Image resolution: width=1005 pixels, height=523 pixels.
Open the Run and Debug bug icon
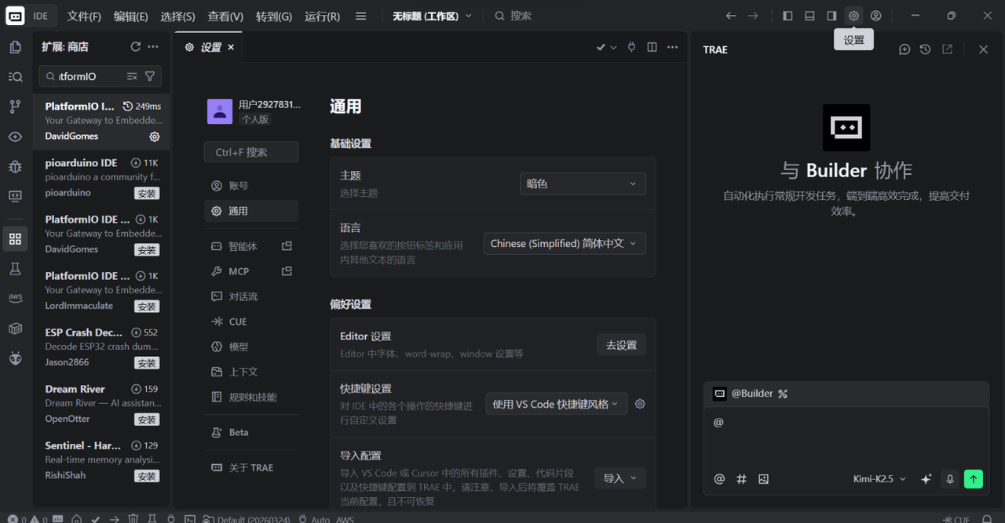pyautogui.click(x=15, y=166)
